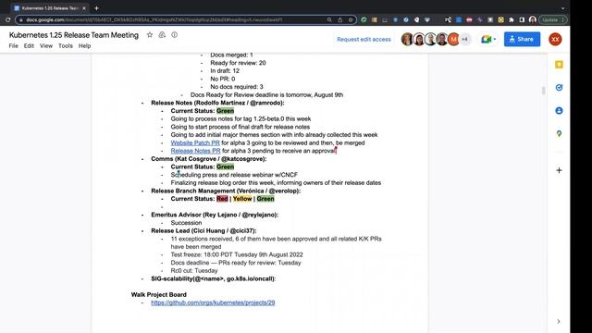This screenshot has width=592, height=333.
Task: Click the zoom magnifier in the address bar
Action: tap(329, 19)
